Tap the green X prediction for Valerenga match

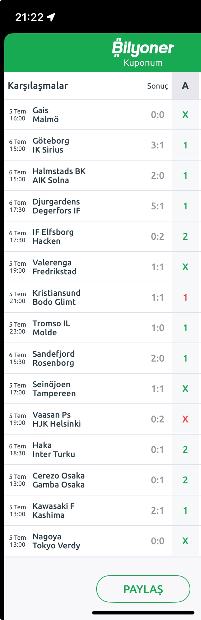point(185,267)
